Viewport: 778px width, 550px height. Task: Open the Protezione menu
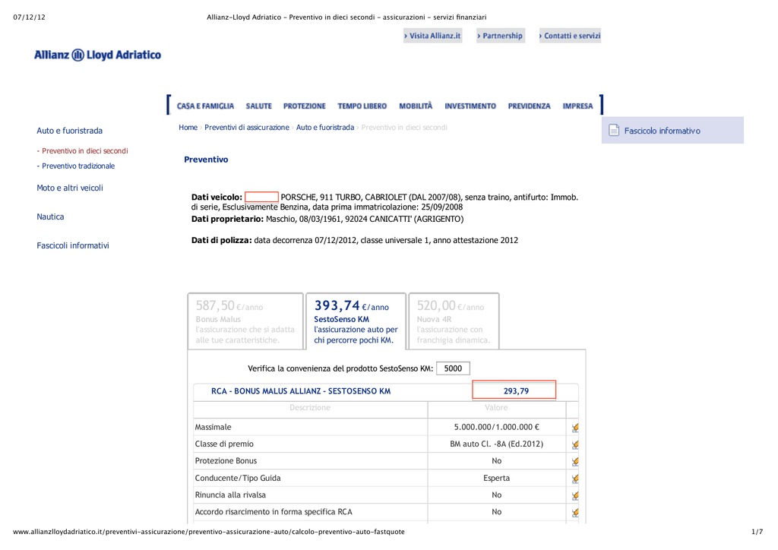pos(305,106)
